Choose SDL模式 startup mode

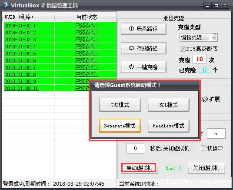tap(169, 105)
